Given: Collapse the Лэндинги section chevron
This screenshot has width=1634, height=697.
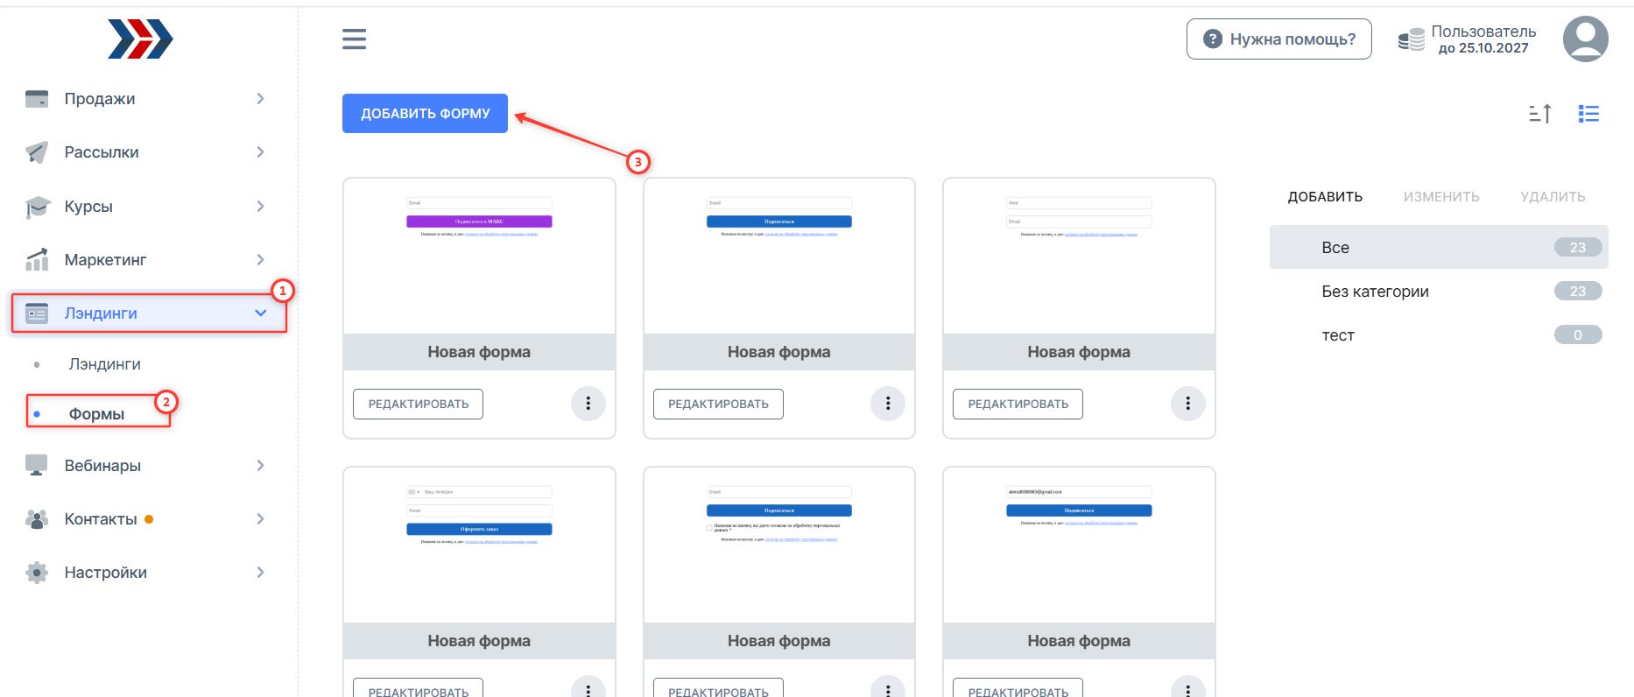Looking at the screenshot, I should click(260, 313).
